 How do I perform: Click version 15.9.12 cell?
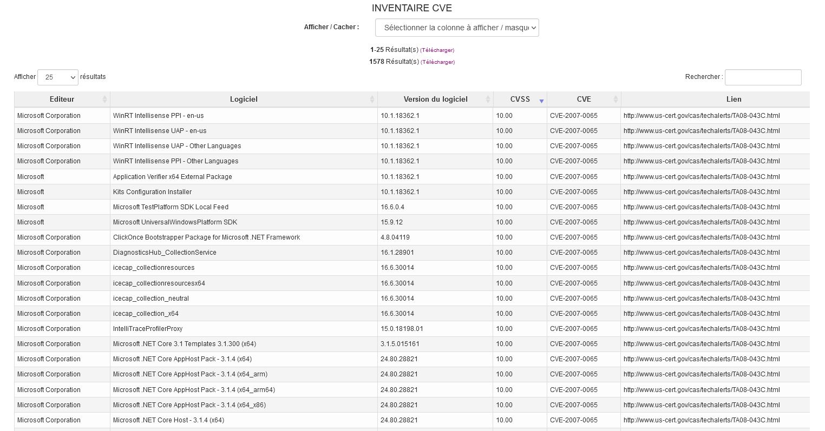(x=435, y=222)
